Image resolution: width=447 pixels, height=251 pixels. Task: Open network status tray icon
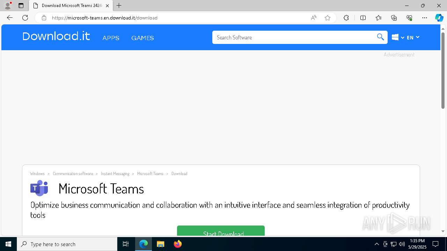point(394,244)
